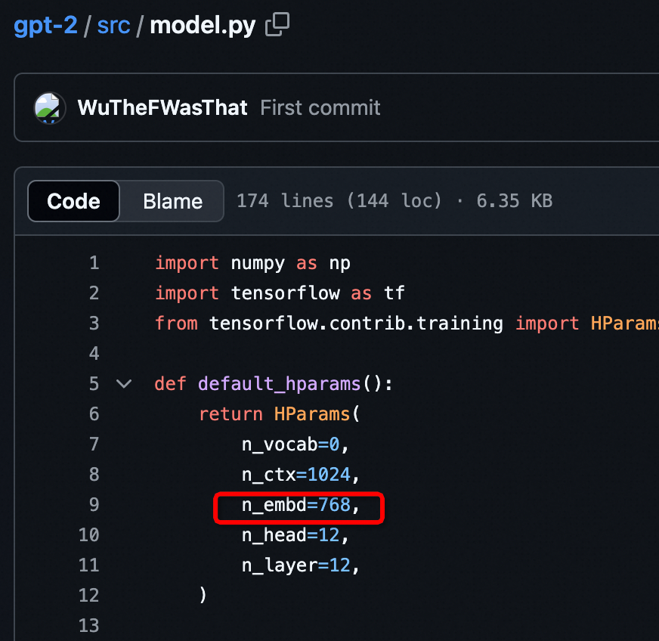Viewport: 659px width, 641px height.
Task: Open the WuTheFWasThat author profile link
Action: pos(162,107)
